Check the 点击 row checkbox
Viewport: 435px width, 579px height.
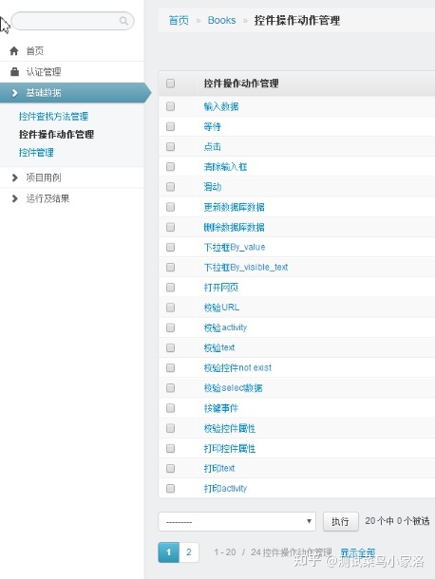point(170,146)
